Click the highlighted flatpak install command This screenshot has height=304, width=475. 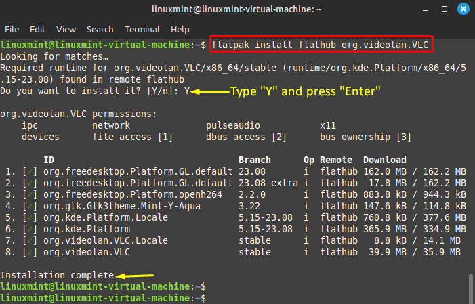pyautogui.click(x=321, y=45)
